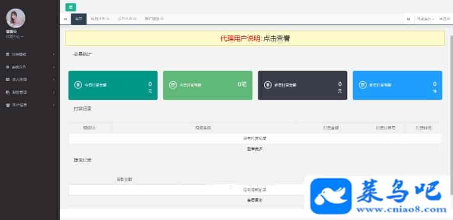The width and height of the screenshot is (453, 220).
Task: Expand the 财务管理 sidebar menu
Action: click(x=30, y=92)
